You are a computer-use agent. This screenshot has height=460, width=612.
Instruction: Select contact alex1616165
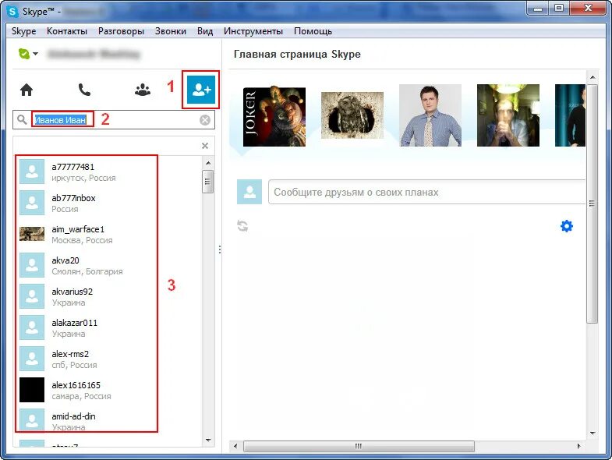pos(109,391)
